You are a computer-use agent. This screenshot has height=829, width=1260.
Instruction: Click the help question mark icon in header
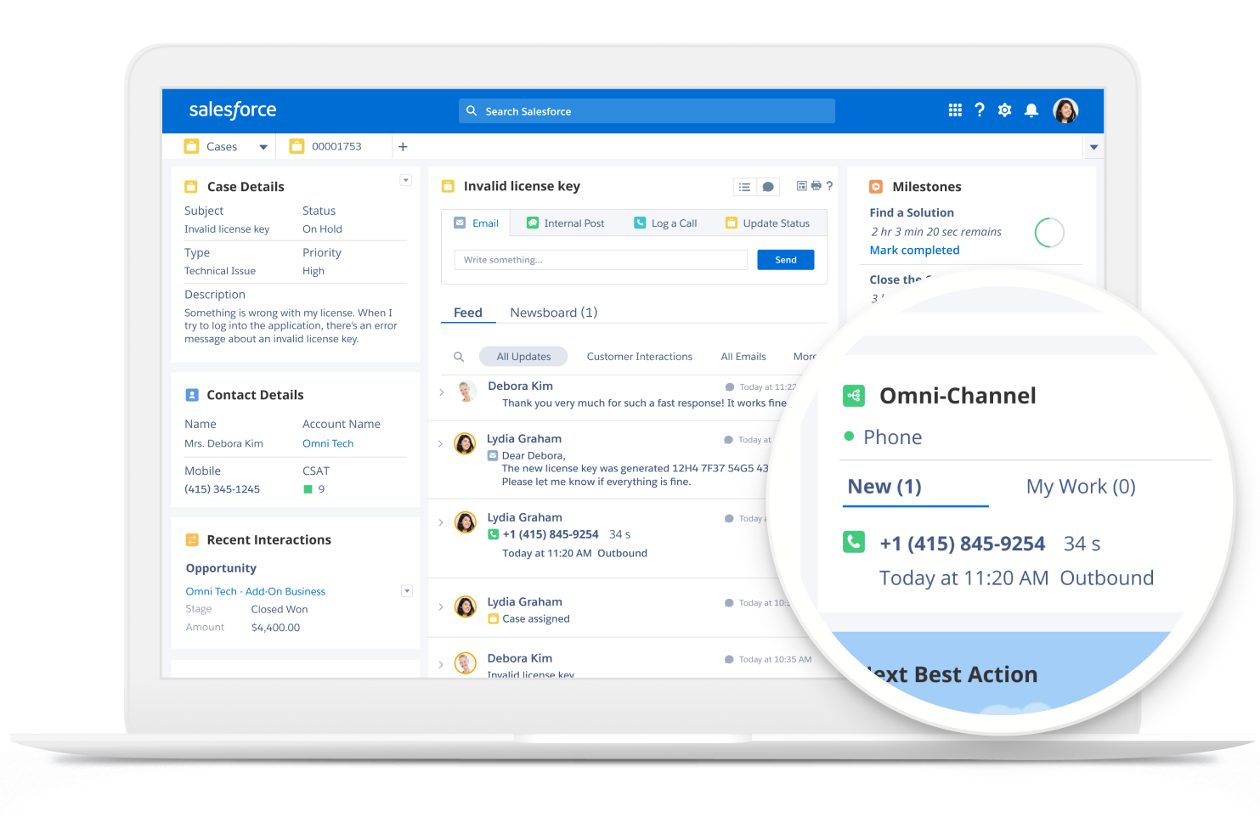pyautogui.click(x=980, y=110)
